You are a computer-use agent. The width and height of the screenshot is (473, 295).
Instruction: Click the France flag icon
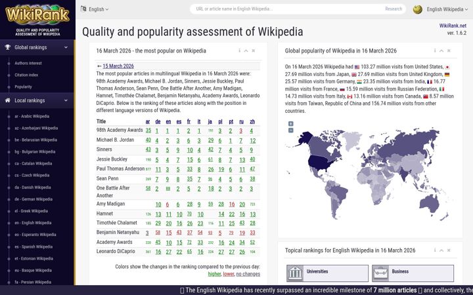click(x=430, y=81)
